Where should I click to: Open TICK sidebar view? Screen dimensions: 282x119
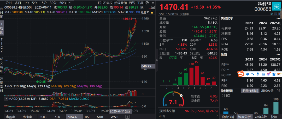[x=2, y=45]
